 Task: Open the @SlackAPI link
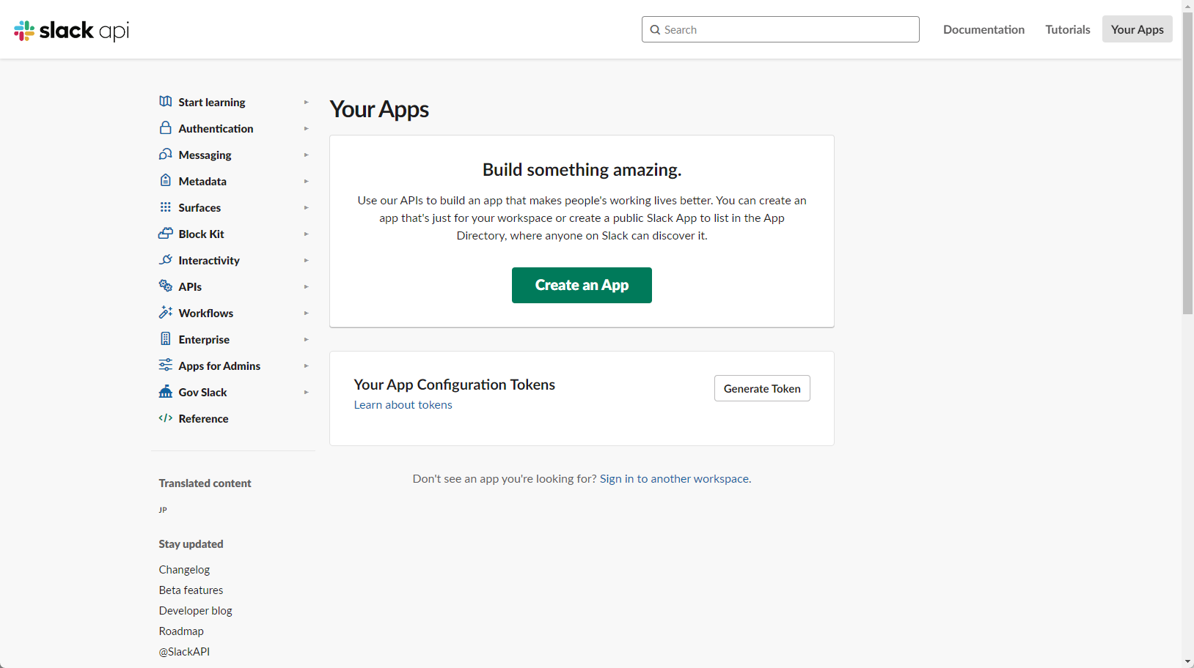(x=184, y=652)
